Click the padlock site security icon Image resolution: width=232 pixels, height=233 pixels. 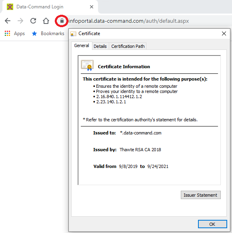(x=62, y=21)
